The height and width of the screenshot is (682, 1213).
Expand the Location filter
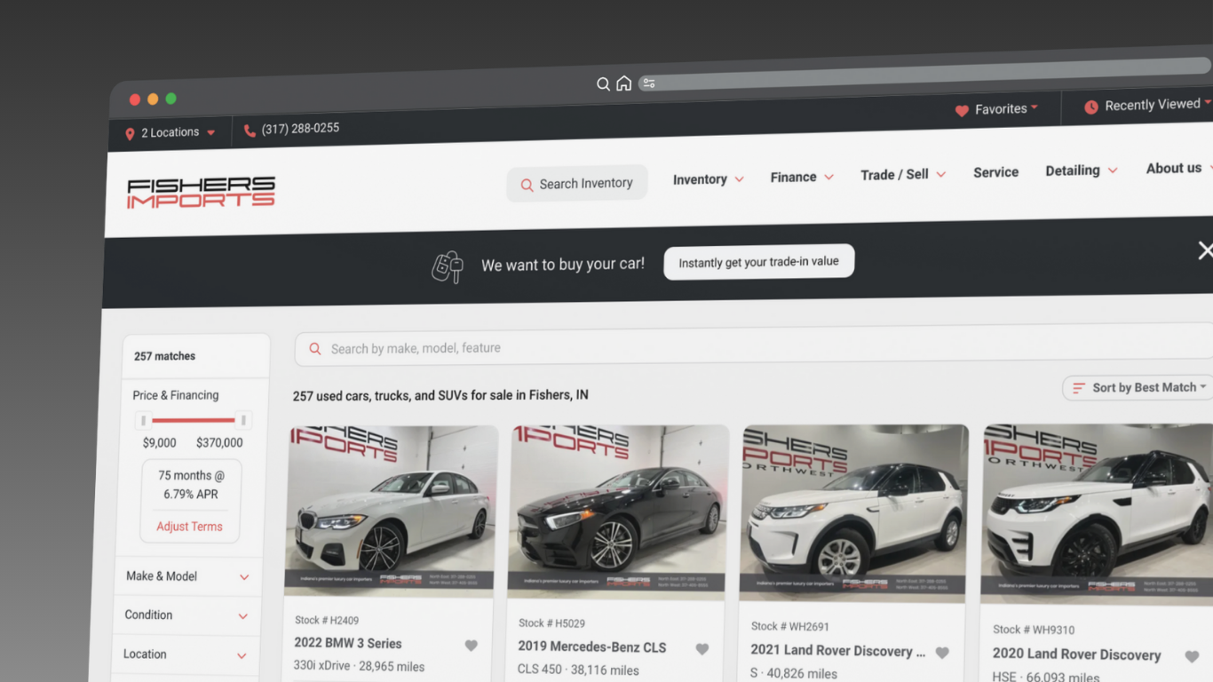(185, 654)
